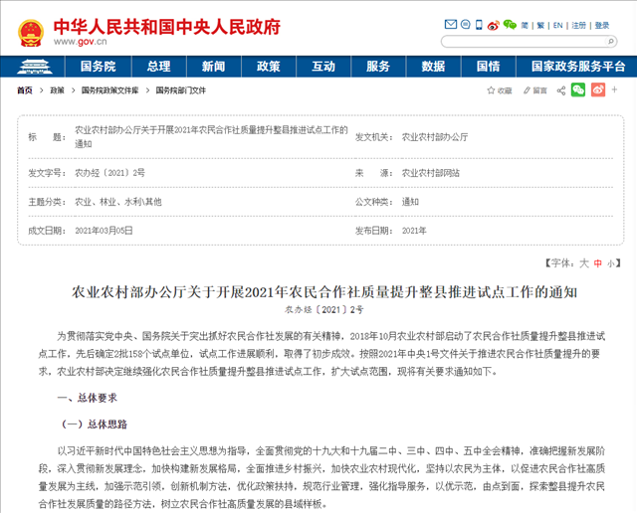
Task: Switch to simplified Chinese 简
Action: click(525, 26)
